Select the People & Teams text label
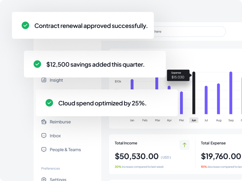 point(65,150)
